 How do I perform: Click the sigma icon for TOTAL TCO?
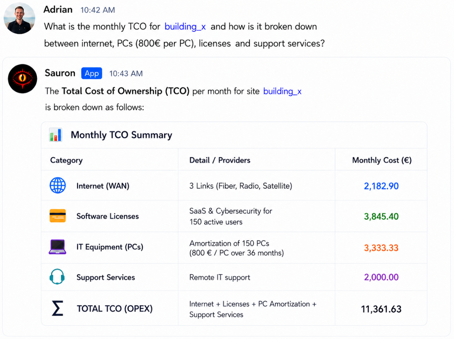click(x=57, y=308)
